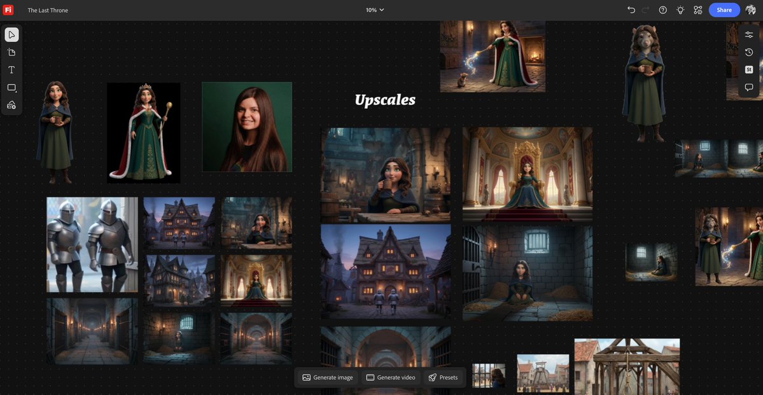Open the Presets panel
Image resolution: width=763 pixels, height=395 pixels.
[x=444, y=377]
